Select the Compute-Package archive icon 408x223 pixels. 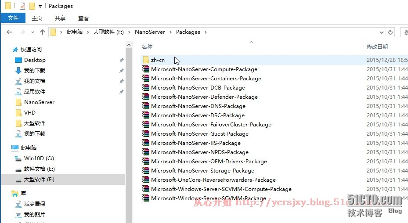tap(146, 69)
